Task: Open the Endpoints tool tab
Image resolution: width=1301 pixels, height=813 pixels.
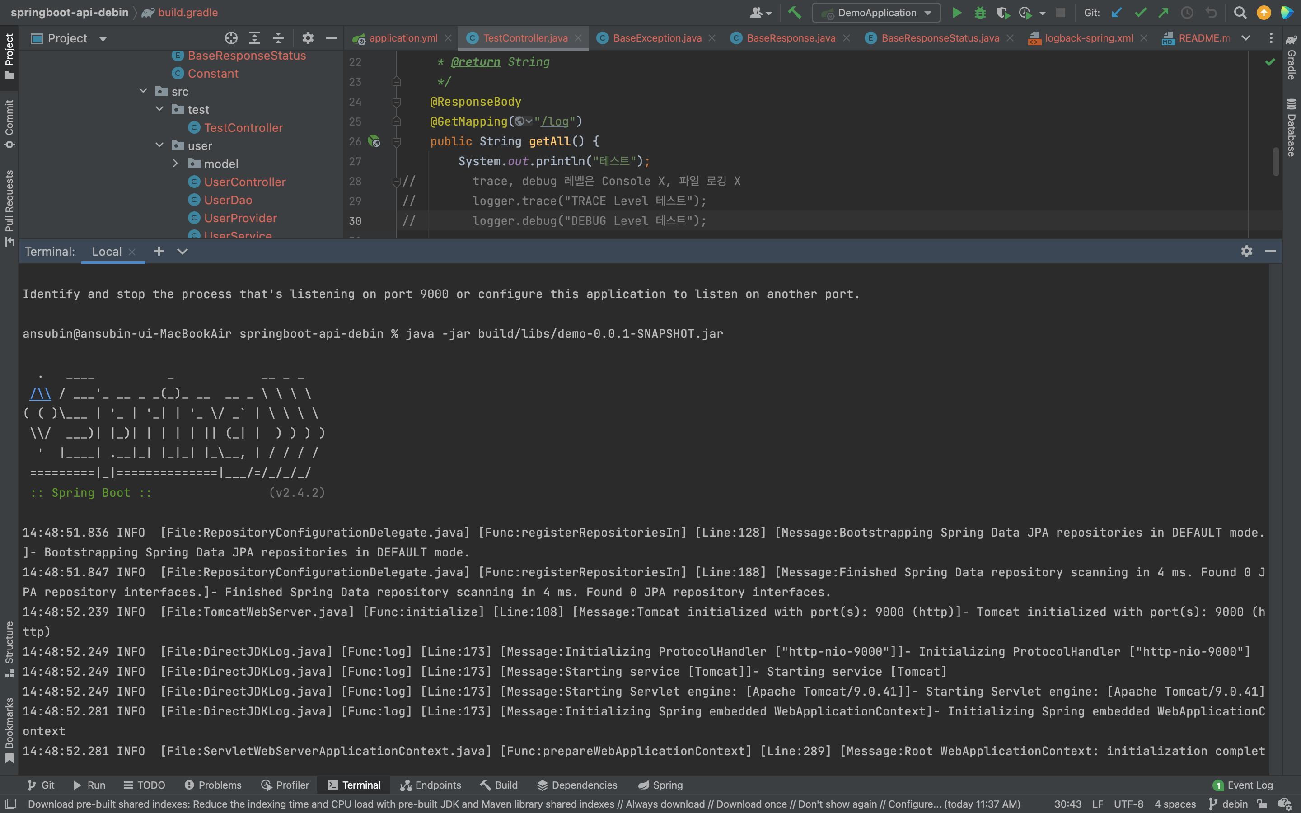Action: tap(431, 785)
